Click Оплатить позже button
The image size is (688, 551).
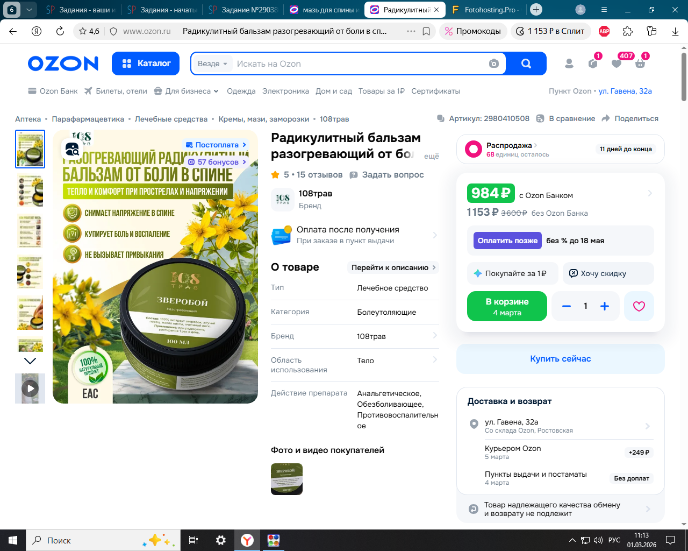(507, 241)
